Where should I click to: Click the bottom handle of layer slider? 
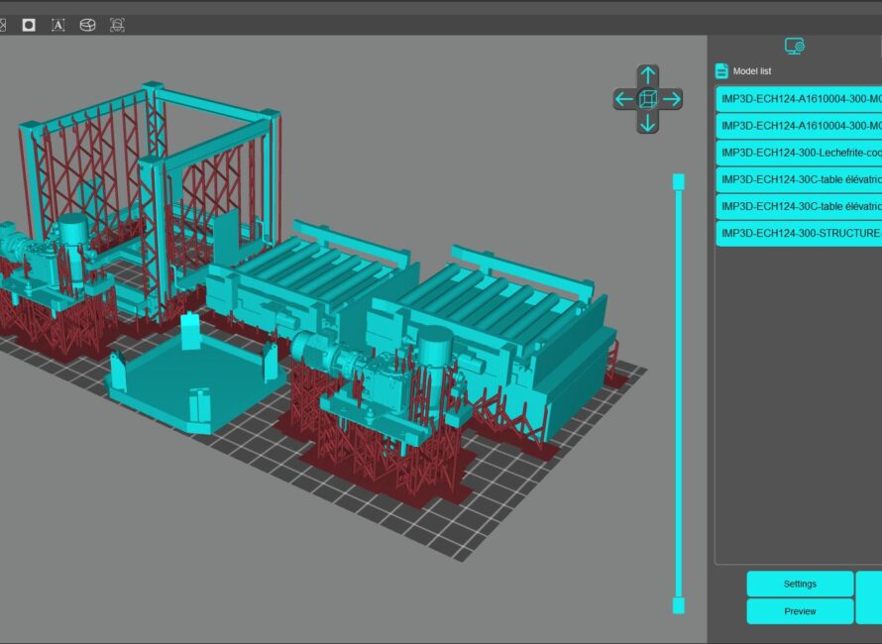[679, 605]
